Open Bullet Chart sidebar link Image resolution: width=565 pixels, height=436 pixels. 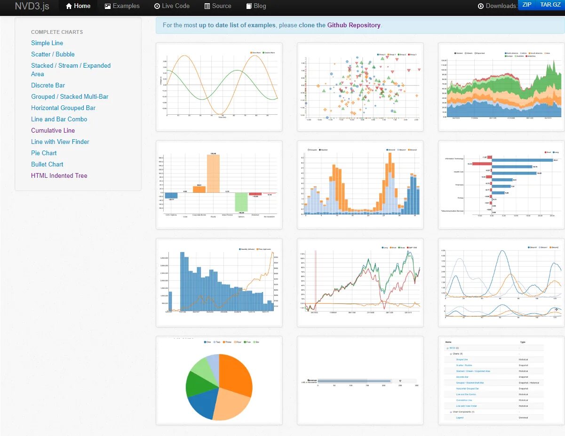(x=47, y=164)
